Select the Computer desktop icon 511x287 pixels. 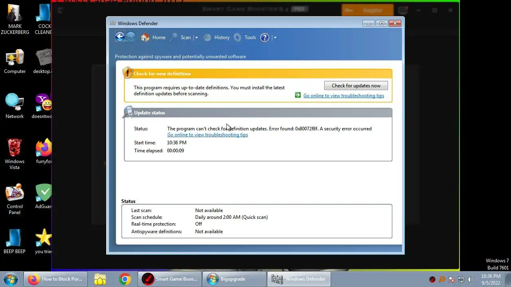click(x=15, y=62)
